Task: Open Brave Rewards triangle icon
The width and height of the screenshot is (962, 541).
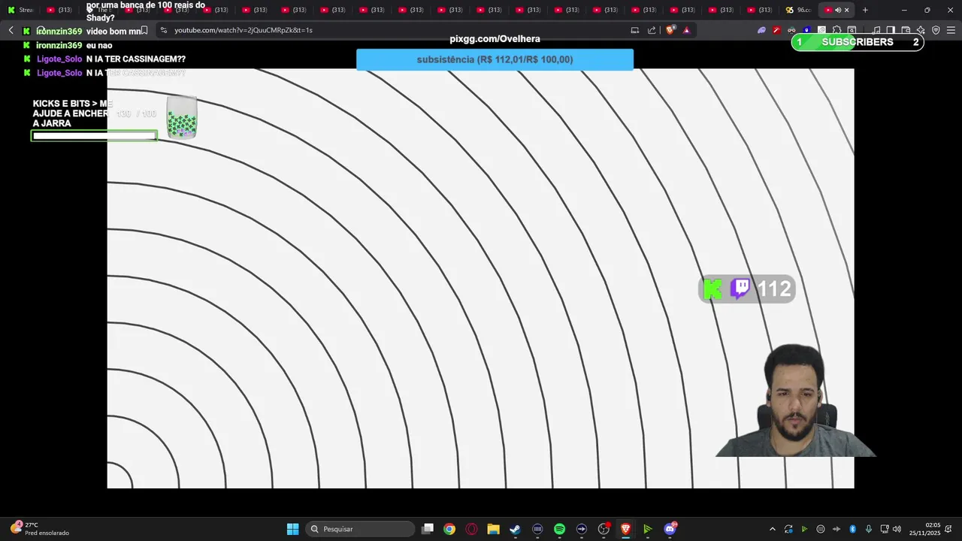Action: 686,30
